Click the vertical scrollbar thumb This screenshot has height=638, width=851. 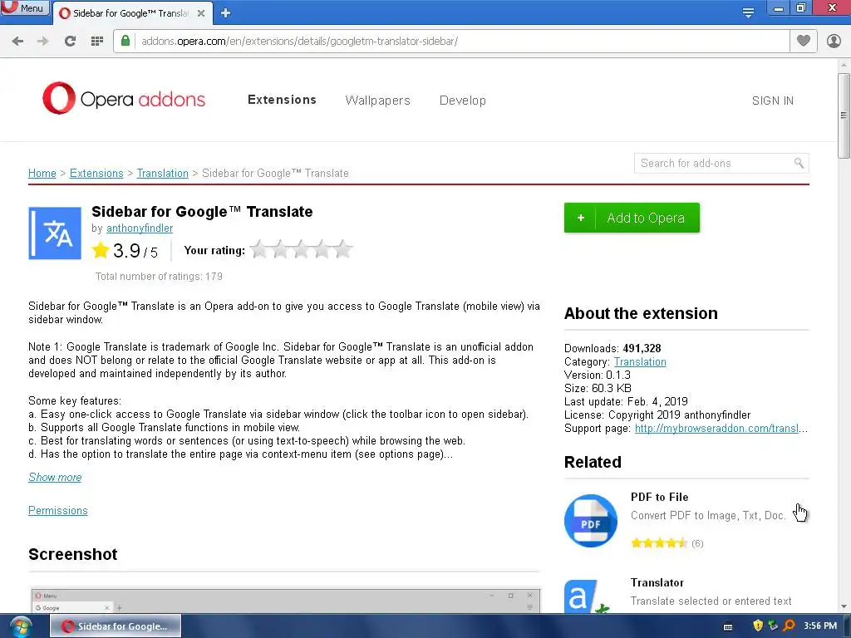(x=844, y=115)
